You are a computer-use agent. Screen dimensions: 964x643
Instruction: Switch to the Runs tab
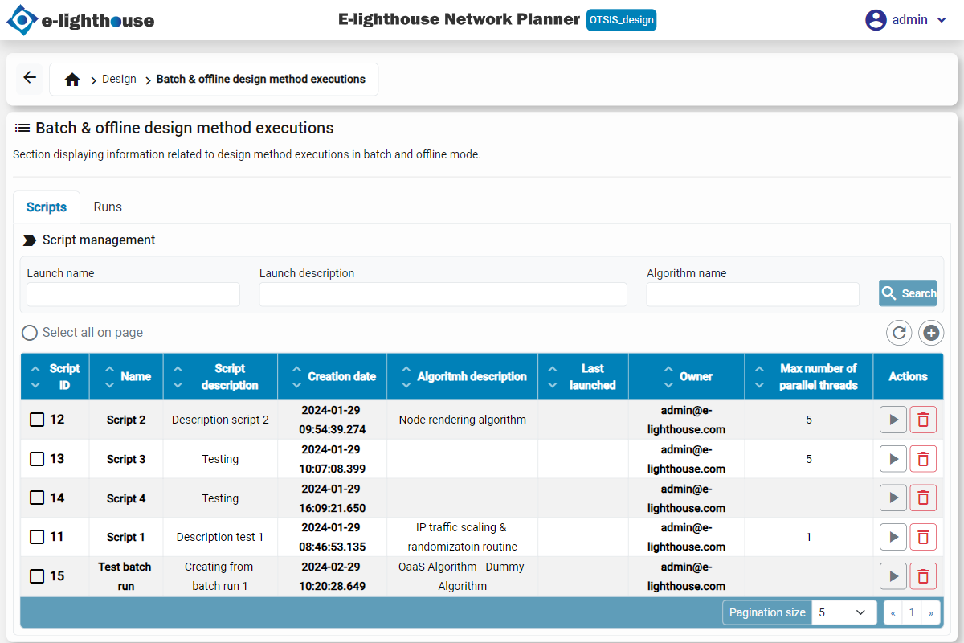pos(108,207)
